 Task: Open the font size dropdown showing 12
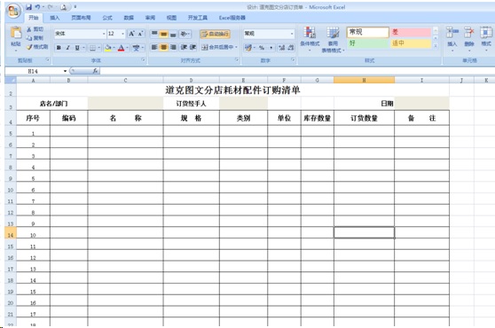point(116,34)
